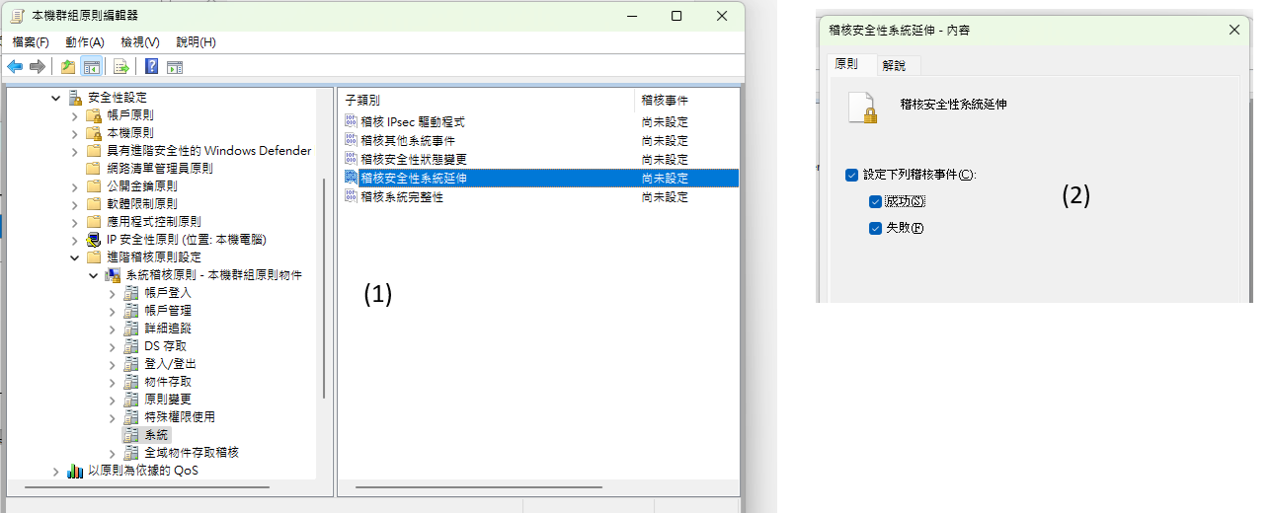
Task: Collapse the 進階稽核原則設定 tree node
Action: point(74,256)
